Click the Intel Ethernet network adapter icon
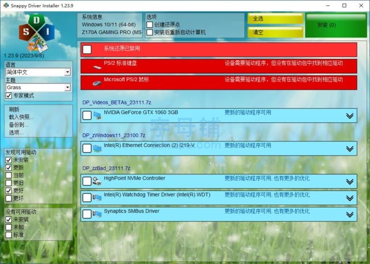Image resolution: width=370 pixels, height=264 pixels. [x=97, y=148]
